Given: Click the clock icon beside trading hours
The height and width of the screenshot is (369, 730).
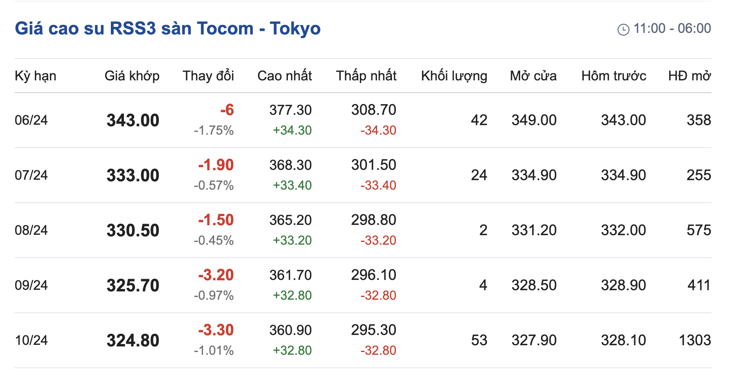Looking at the screenshot, I should click(x=623, y=29).
